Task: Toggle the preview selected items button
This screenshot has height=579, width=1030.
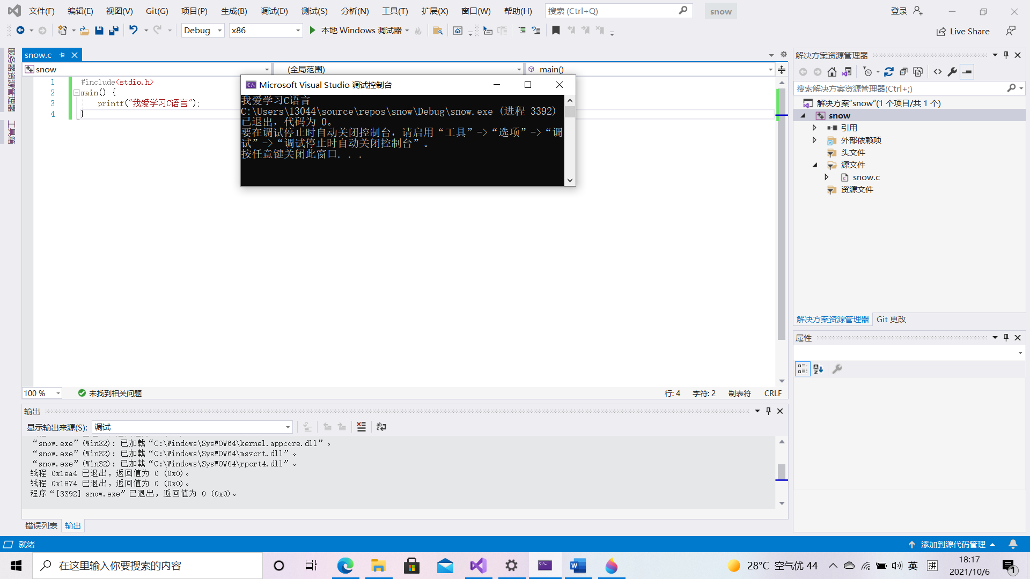Action: [967, 72]
